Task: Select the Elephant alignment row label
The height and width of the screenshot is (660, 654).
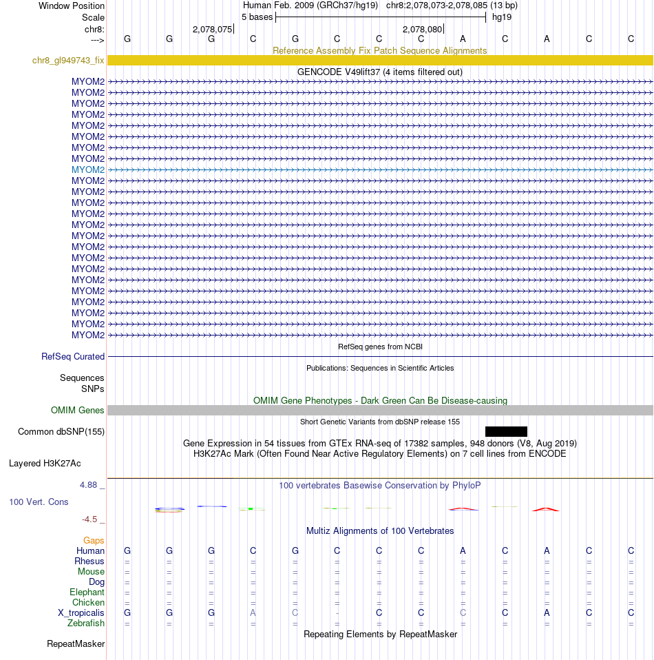Action: coord(87,592)
